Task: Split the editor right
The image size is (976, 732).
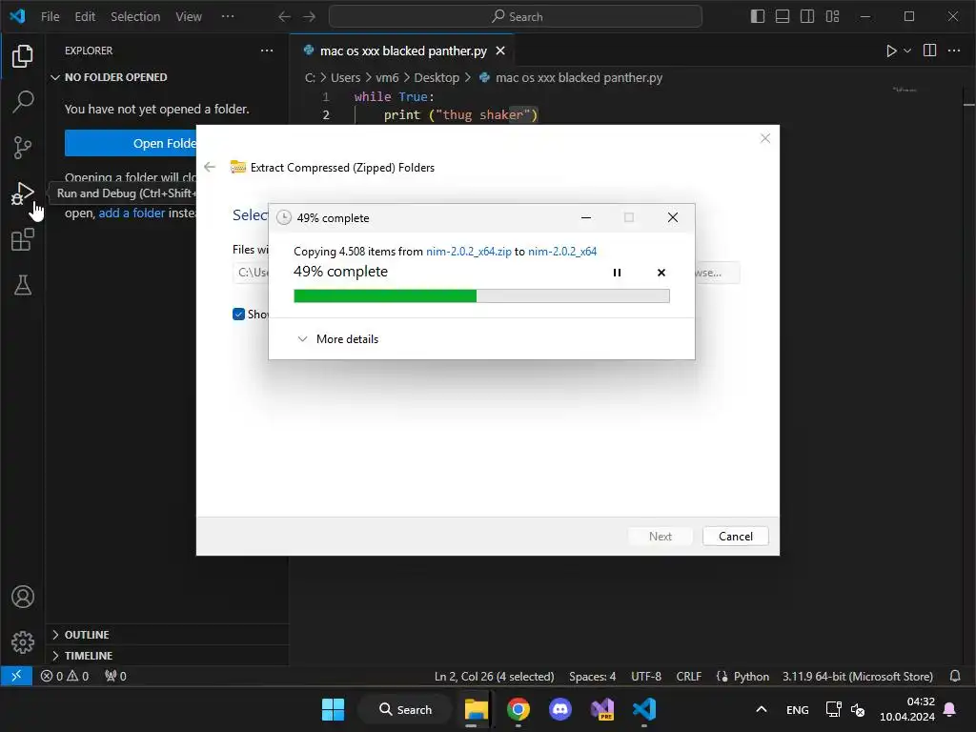Action: pyautogui.click(x=929, y=51)
